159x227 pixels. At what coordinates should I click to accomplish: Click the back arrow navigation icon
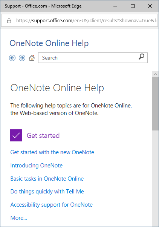tap(12, 58)
